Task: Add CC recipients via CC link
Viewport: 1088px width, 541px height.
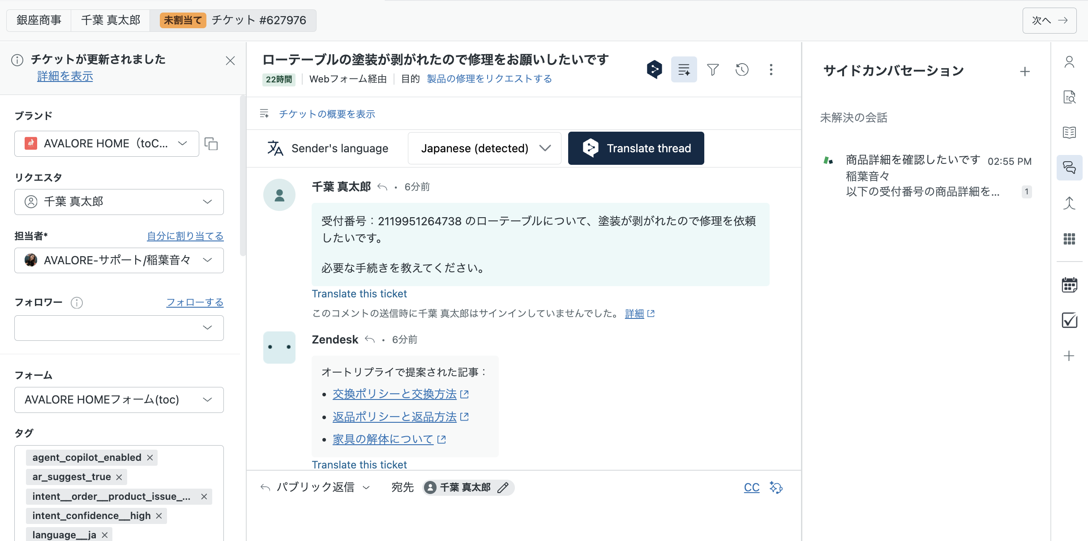Action: (x=751, y=487)
